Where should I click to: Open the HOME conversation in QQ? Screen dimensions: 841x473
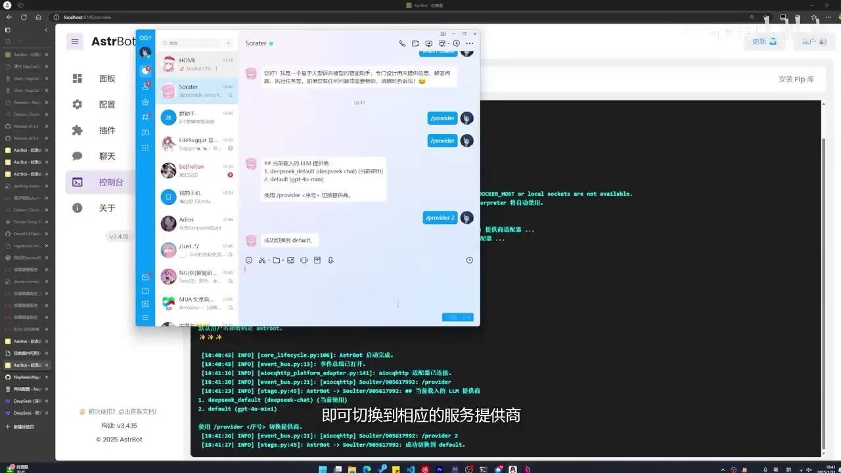[x=196, y=64]
